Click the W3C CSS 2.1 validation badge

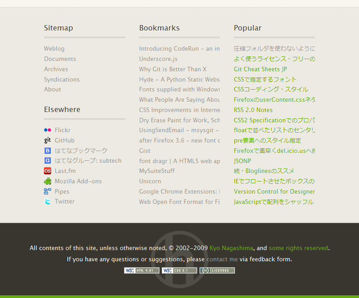click(x=179, y=270)
